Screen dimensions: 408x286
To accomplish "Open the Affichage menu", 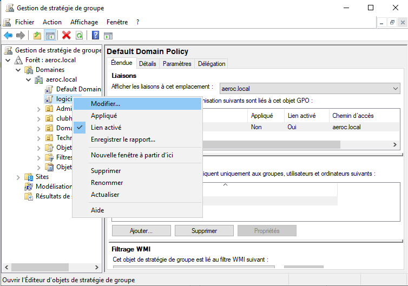I will tap(84, 22).
